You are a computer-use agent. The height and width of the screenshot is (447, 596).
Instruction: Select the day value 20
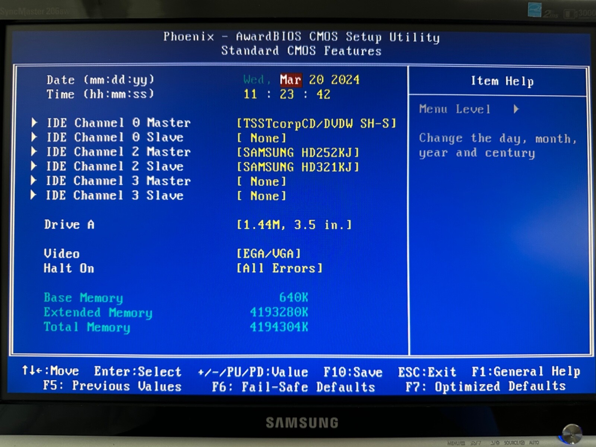click(316, 80)
